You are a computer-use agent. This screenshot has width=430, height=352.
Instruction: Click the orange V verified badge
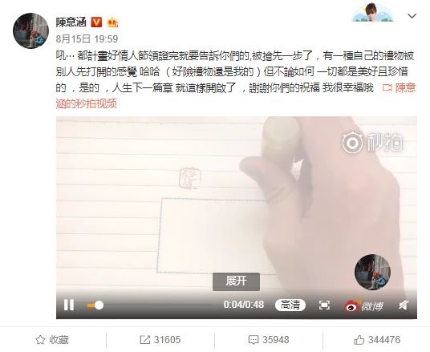(96, 22)
